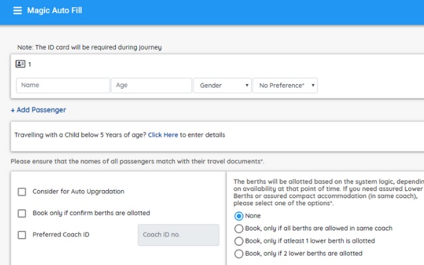Screen dimensions: 424x265
Task: Tick Book only if confirm berths allotted
Action: (x=22, y=213)
